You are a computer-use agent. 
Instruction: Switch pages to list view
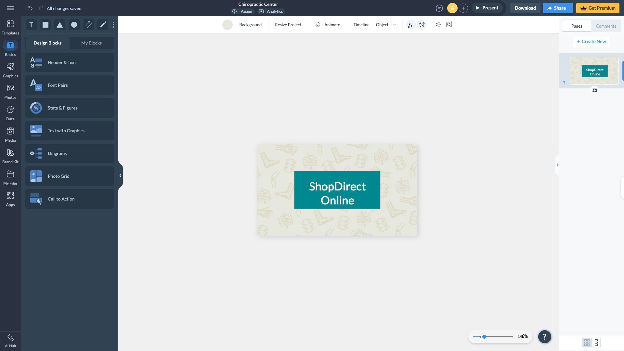point(596,343)
